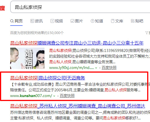This screenshot has height=122, width=150.
Task: Click the filter funnel icon beside results count
Action: point(146,33)
